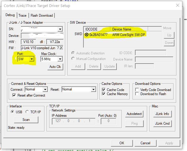Image resolution: width=187 pixels, height=151 pixels.
Task: Click the HW version V10.10 field
Action: click(x=28, y=42)
